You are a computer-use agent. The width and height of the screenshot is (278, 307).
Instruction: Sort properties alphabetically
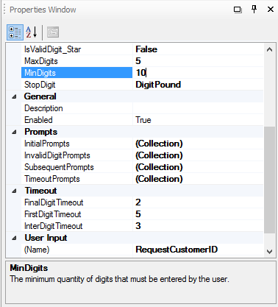pos(32,32)
